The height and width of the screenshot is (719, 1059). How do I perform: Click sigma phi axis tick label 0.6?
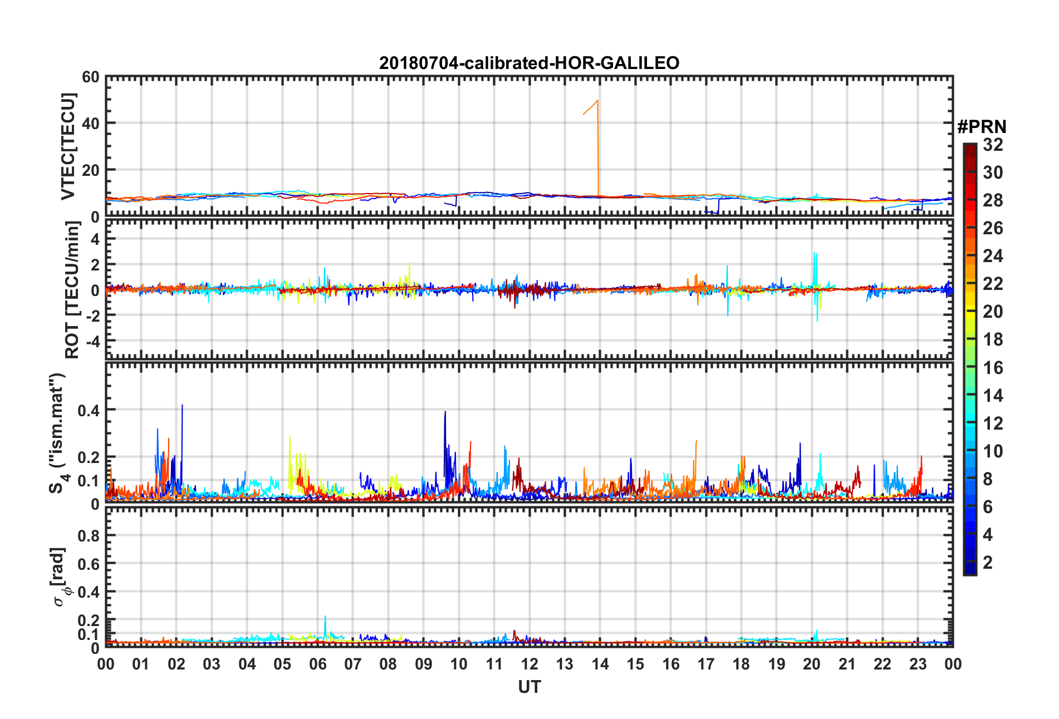[x=89, y=564]
